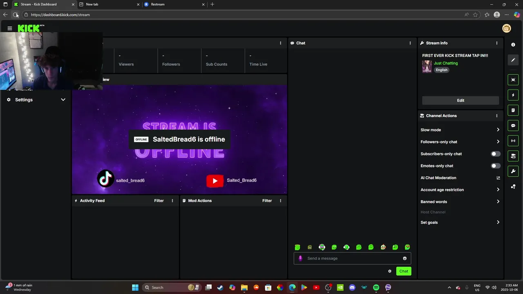Click the broadcast signal icon in right sidebar
The height and width of the screenshot is (294, 523).
coord(513,141)
